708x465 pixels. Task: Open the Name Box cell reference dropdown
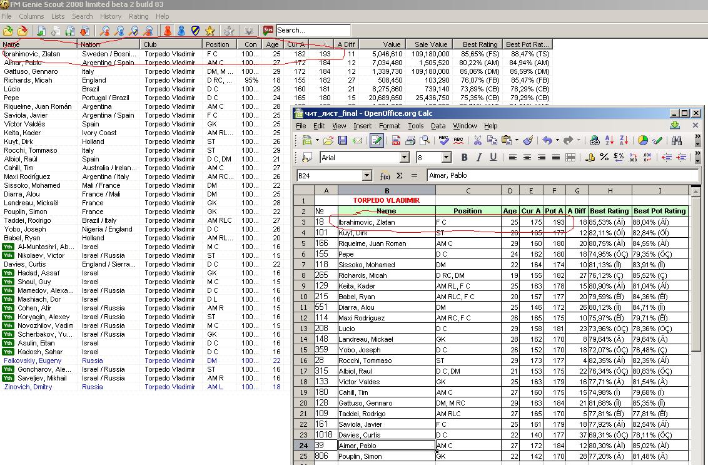click(367, 176)
